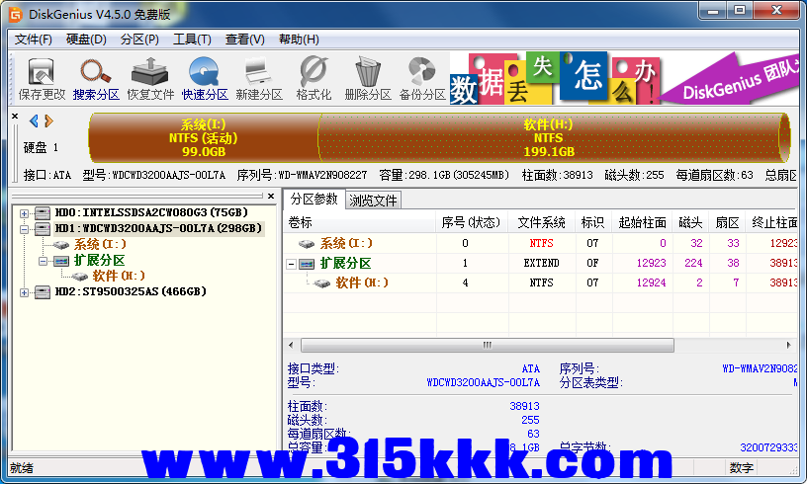Select 扩展分区 label in disk tree
The image size is (807, 484).
pos(99,261)
